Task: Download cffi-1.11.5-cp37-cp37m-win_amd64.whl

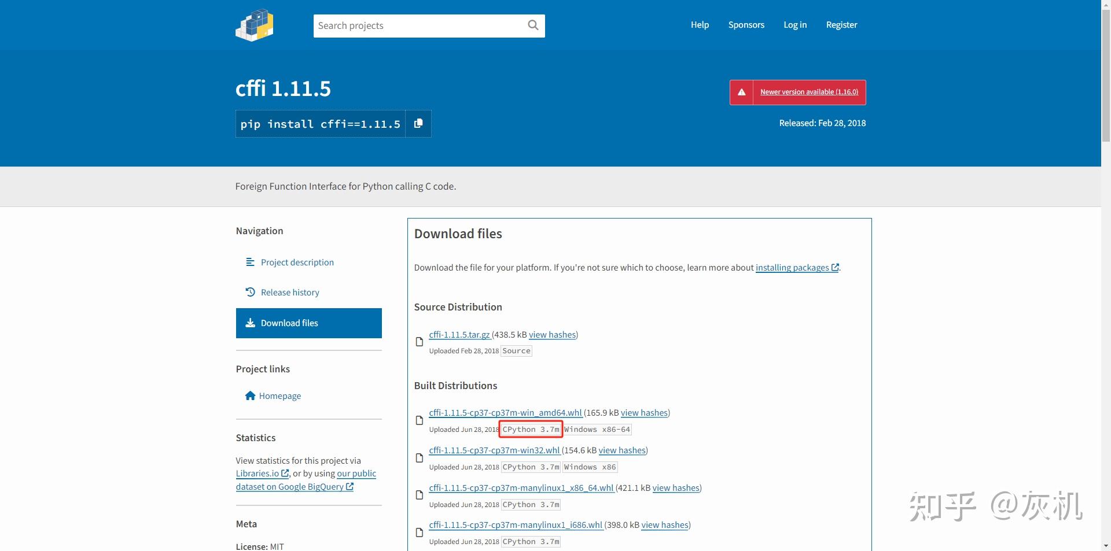Action: [505, 413]
